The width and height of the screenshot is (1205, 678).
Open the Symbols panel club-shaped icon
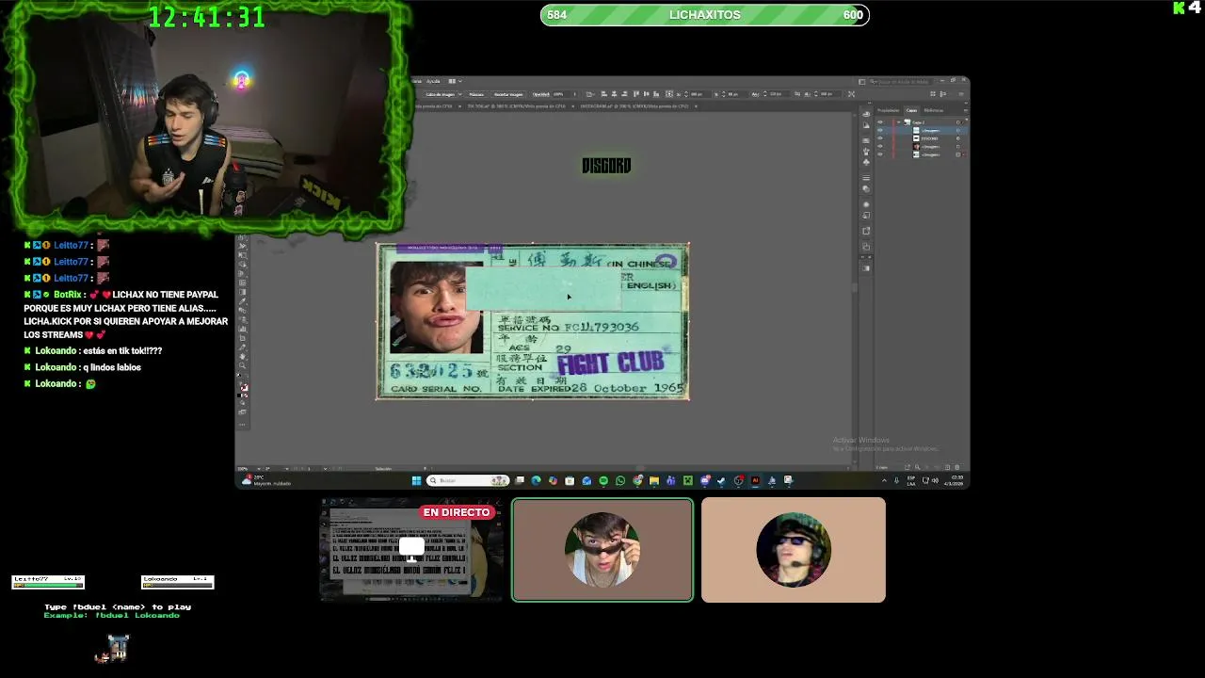866,162
